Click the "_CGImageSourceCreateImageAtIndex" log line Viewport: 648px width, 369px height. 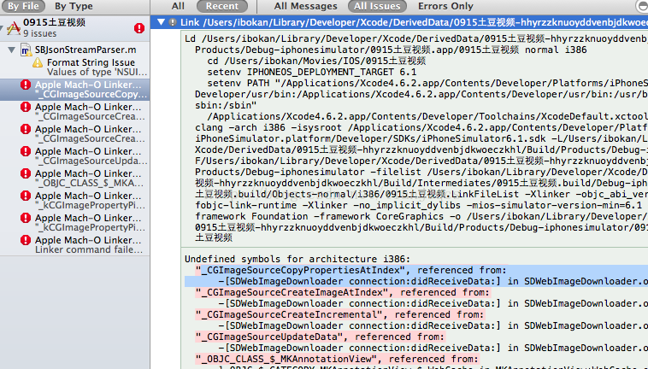point(343,293)
